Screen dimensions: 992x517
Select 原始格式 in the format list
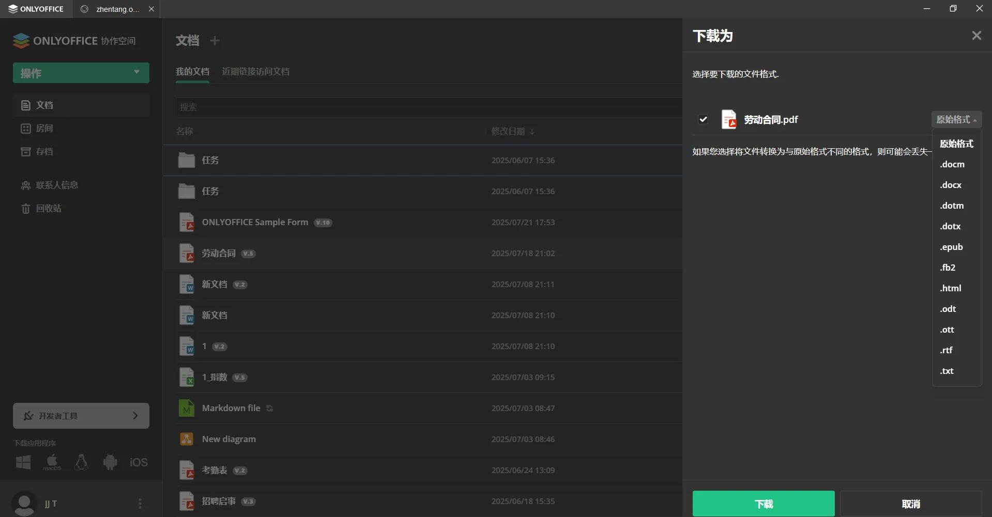pyautogui.click(x=956, y=144)
